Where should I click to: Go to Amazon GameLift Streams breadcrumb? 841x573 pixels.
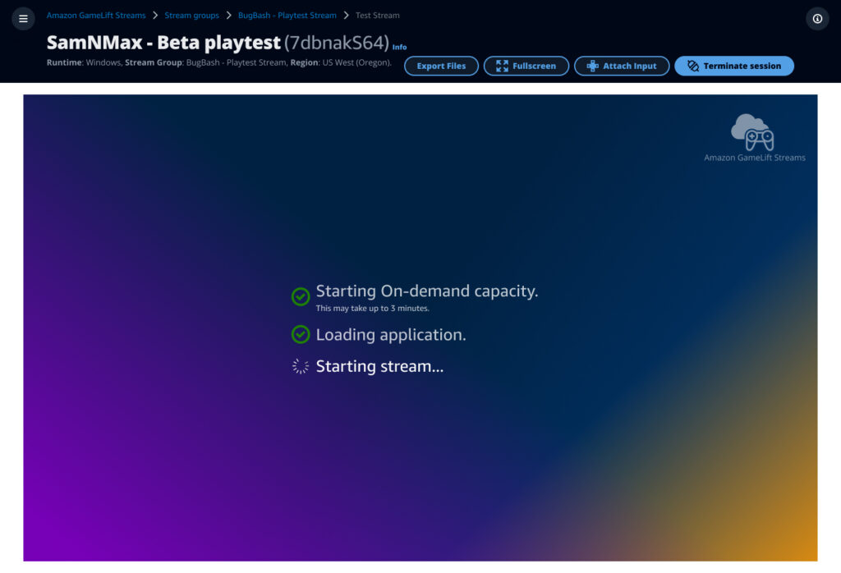tap(96, 16)
